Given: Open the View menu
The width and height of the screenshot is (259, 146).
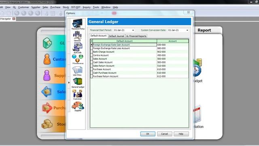Looking at the screenshot, I should tap(8, 7).
